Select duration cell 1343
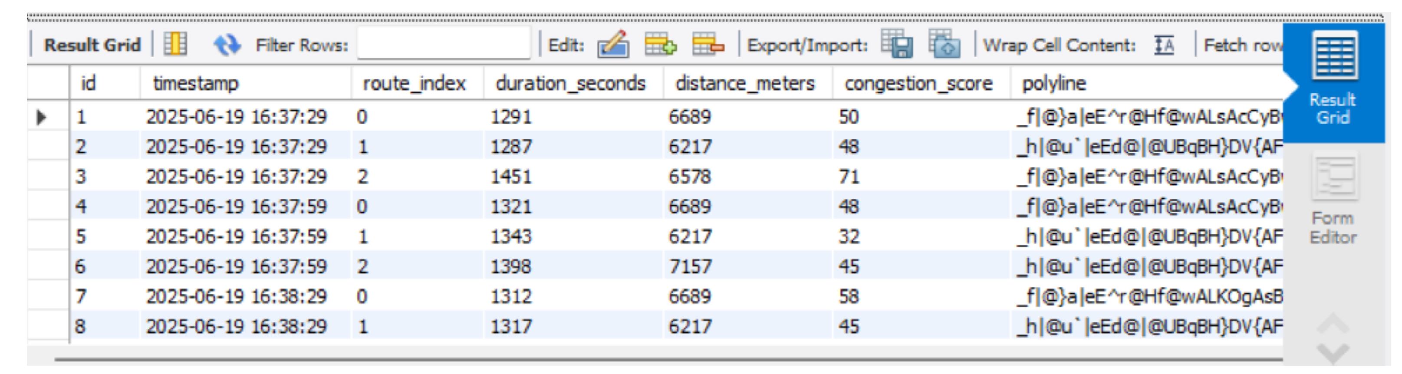The width and height of the screenshot is (1402, 374). point(573,236)
